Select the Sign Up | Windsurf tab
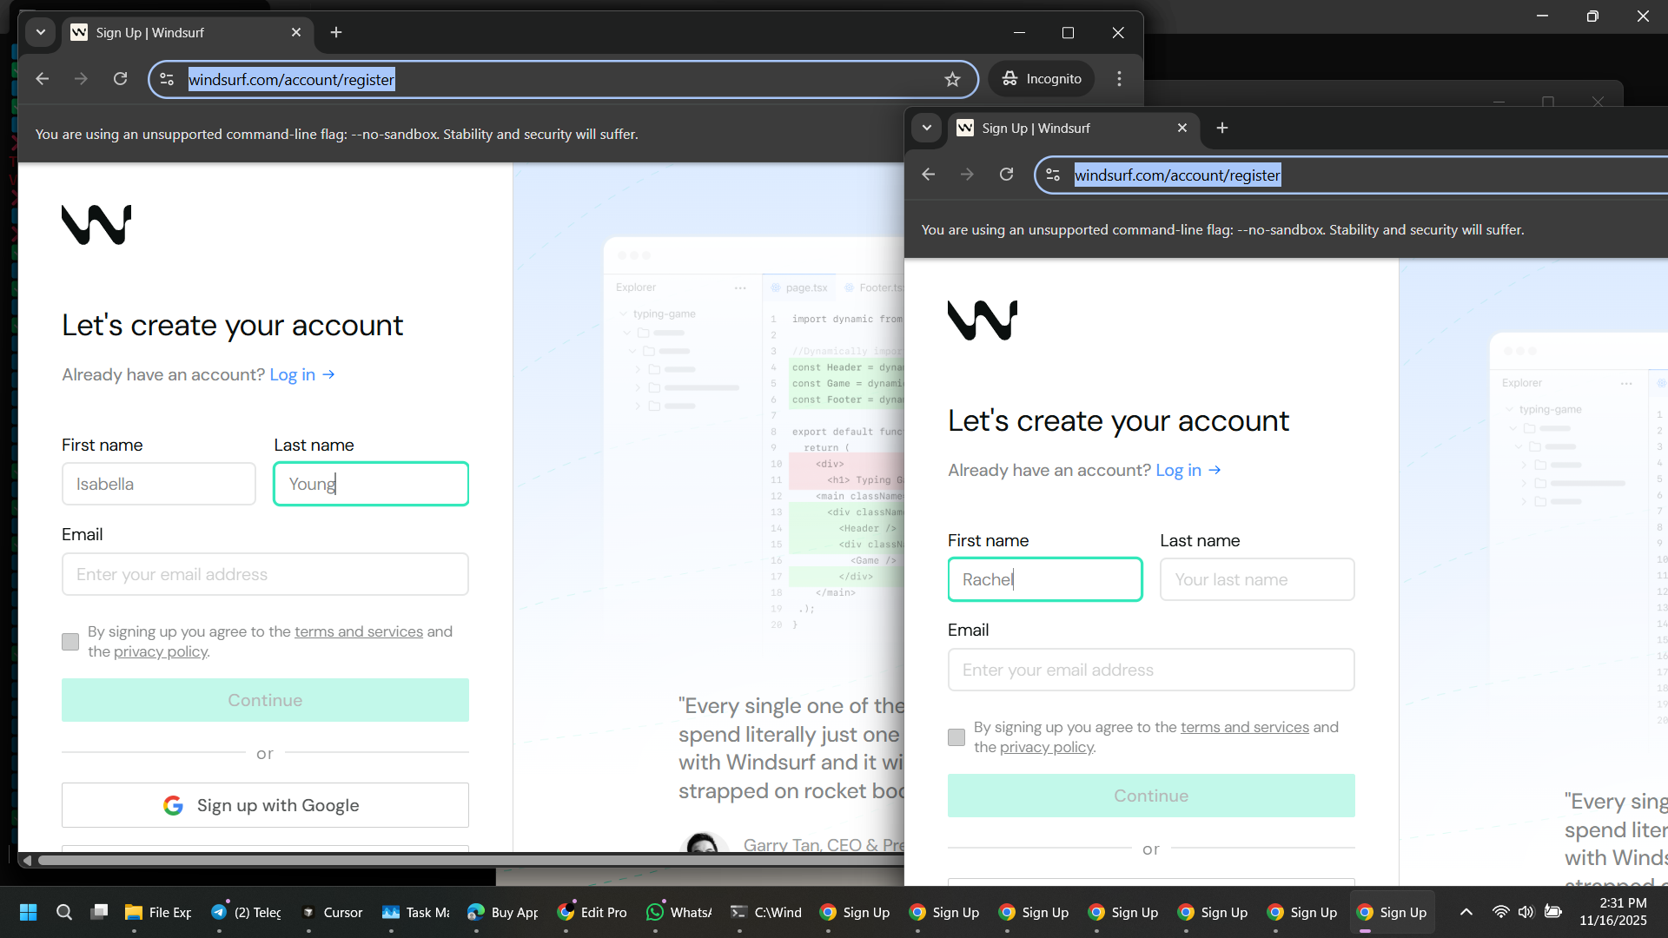Screen dimensions: 1668x938 (x=1042, y=128)
